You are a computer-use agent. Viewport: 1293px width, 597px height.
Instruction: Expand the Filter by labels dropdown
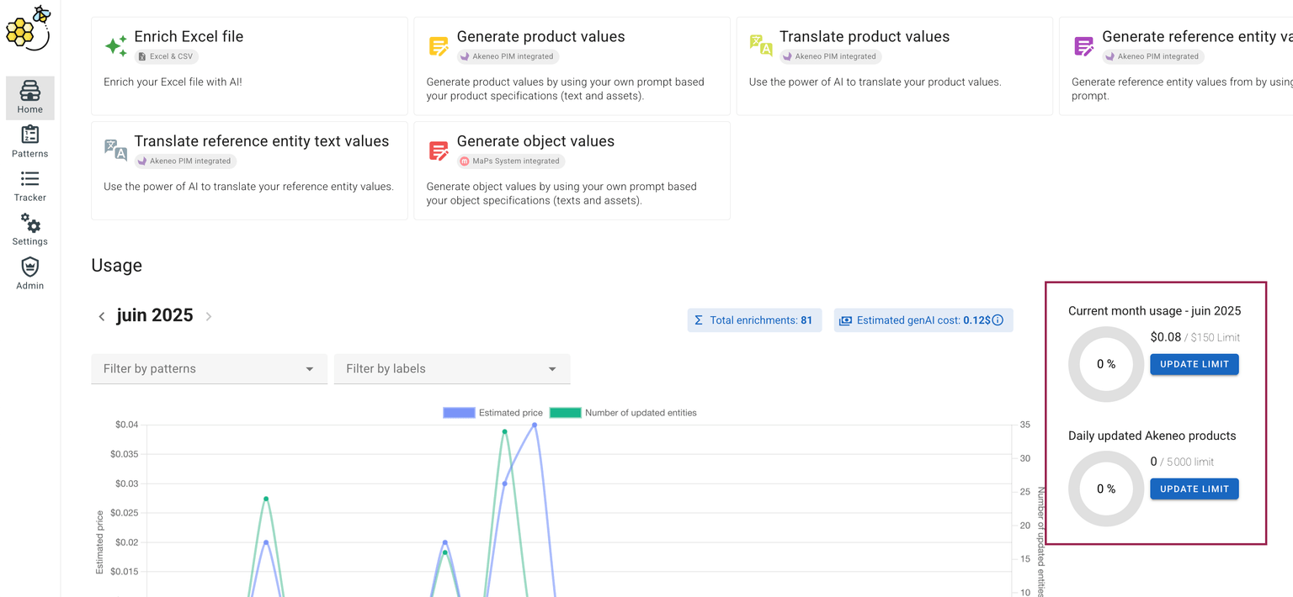tap(452, 369)
